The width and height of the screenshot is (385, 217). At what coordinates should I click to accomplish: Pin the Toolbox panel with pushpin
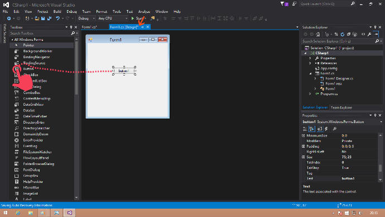(71, 27)
